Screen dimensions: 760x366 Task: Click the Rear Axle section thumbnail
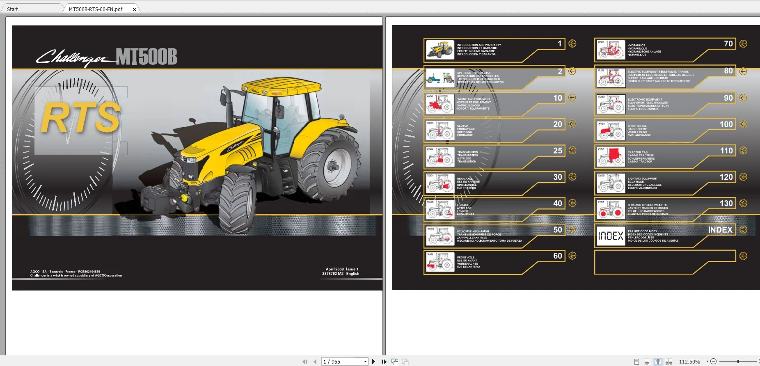(x=440, y=183)
